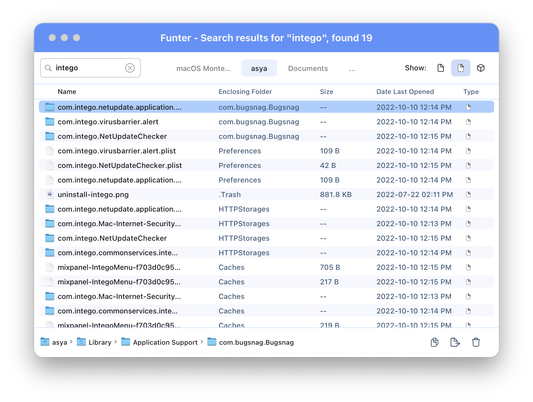Screen dimensions: 533x402
Task: Click the copy files icon
Action: click(x=435, y=342)
